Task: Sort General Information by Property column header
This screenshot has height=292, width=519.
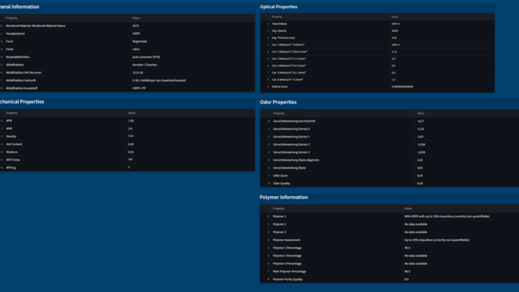Action: 67,18
